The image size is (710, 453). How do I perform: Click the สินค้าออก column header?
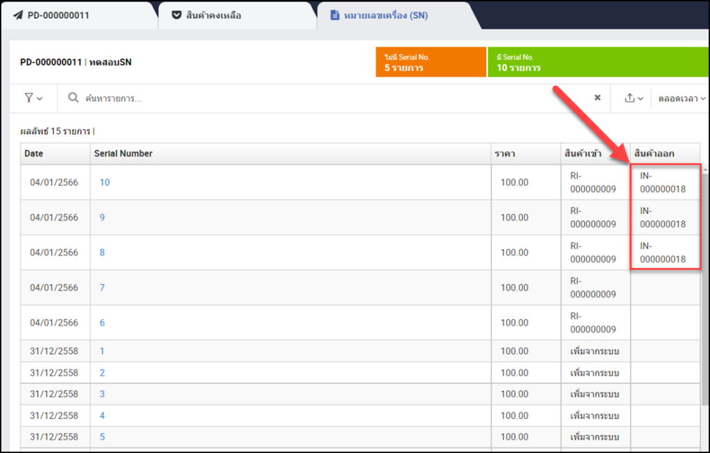click(655, 153)
